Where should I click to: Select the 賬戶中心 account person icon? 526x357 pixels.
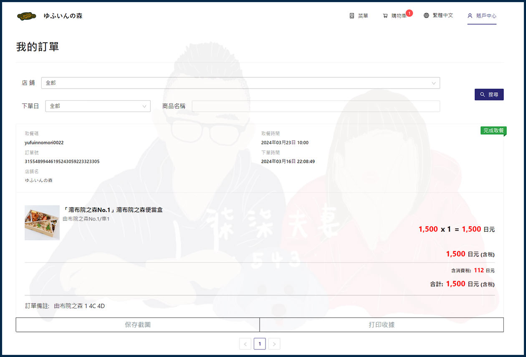470,16
